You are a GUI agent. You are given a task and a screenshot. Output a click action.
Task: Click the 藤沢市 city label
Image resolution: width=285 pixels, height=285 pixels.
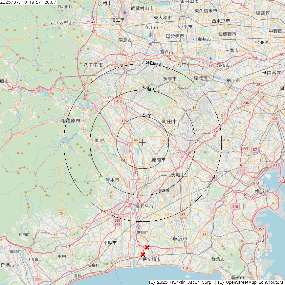click(x=180, y=238)
